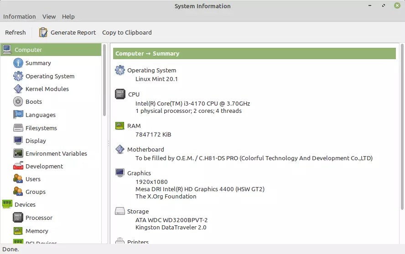Click the Computer category icon in sidebar
405x254 pixels.
[x=7, y=49]
